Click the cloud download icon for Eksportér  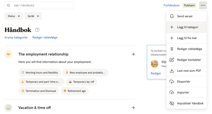[172, 81]
